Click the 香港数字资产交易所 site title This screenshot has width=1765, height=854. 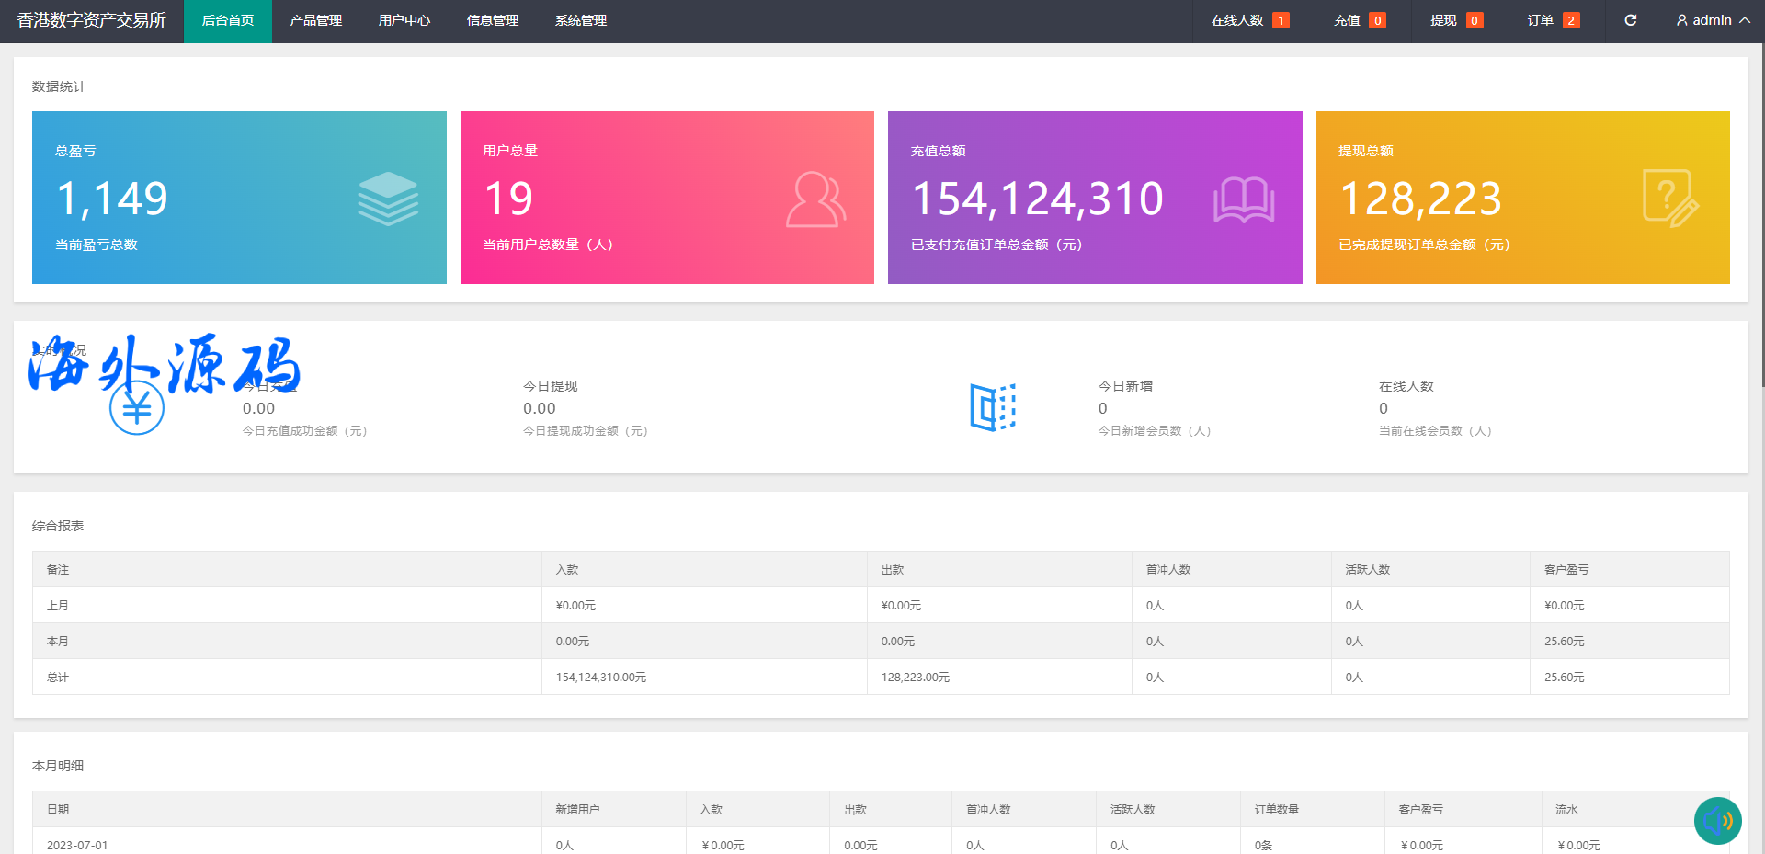pos(91,20)
